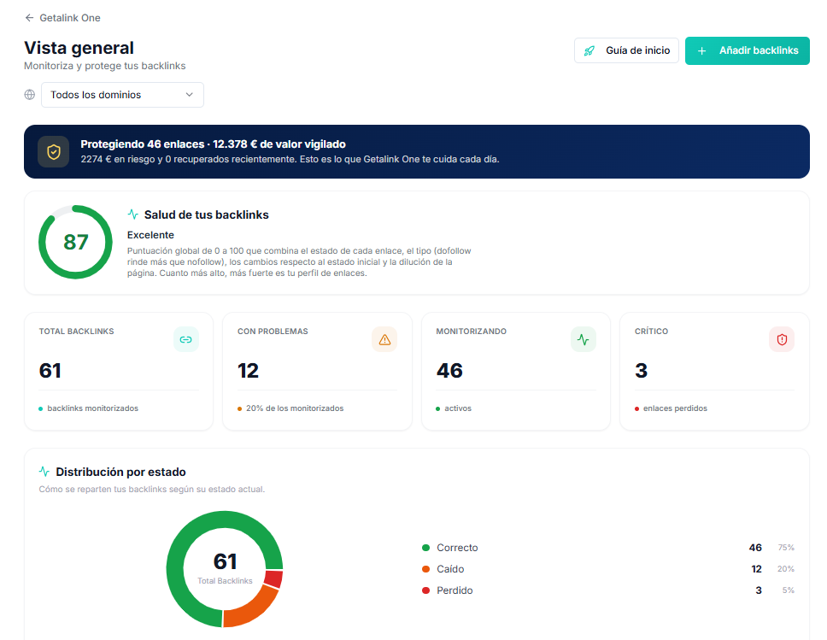Open the Guía de inicio button

tap(626, 50)
